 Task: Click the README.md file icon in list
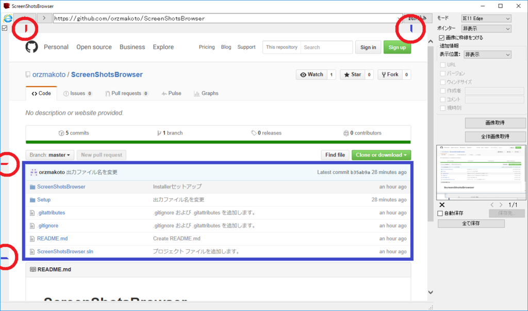point(32,239)
